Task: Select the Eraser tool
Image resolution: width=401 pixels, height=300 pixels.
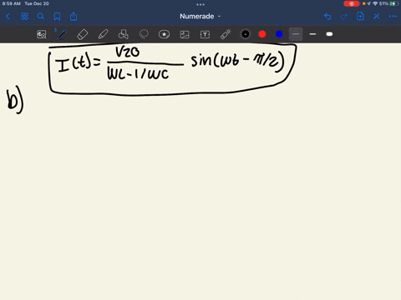Action: pos(83,34)
